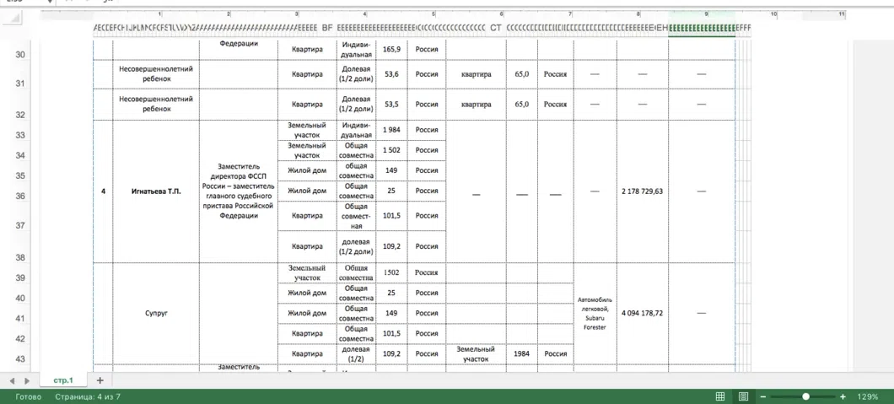Go to next sheet using right arrow
Image resolution: width=894 pixels, height=404 pixels.
[26, 380]
